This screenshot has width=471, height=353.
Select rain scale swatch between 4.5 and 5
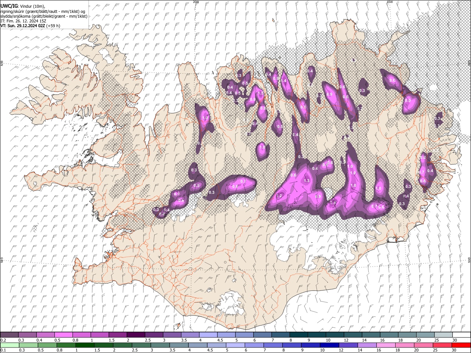coord(216,345)
